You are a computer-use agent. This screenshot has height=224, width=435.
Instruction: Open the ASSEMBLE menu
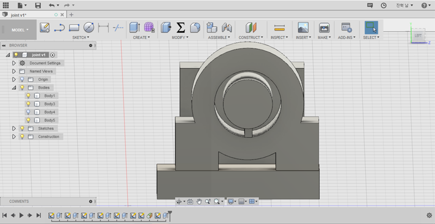pyautogui.click(x=220, y=38)
